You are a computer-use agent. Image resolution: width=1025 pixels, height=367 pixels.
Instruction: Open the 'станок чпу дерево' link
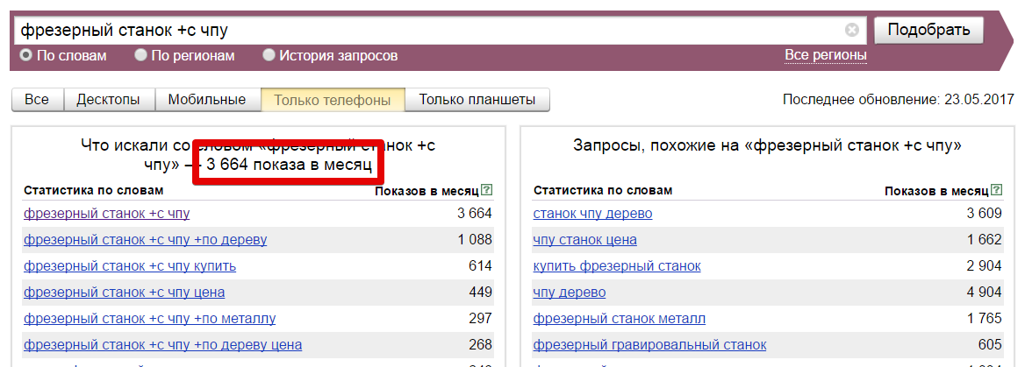pos(592,214)
